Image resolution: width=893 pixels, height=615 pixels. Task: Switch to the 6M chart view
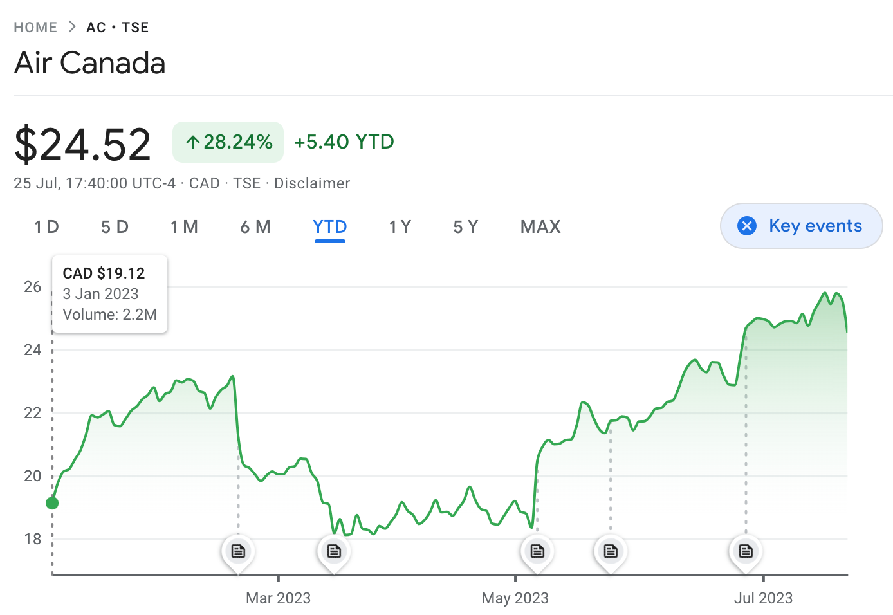[x=255, y=227]
